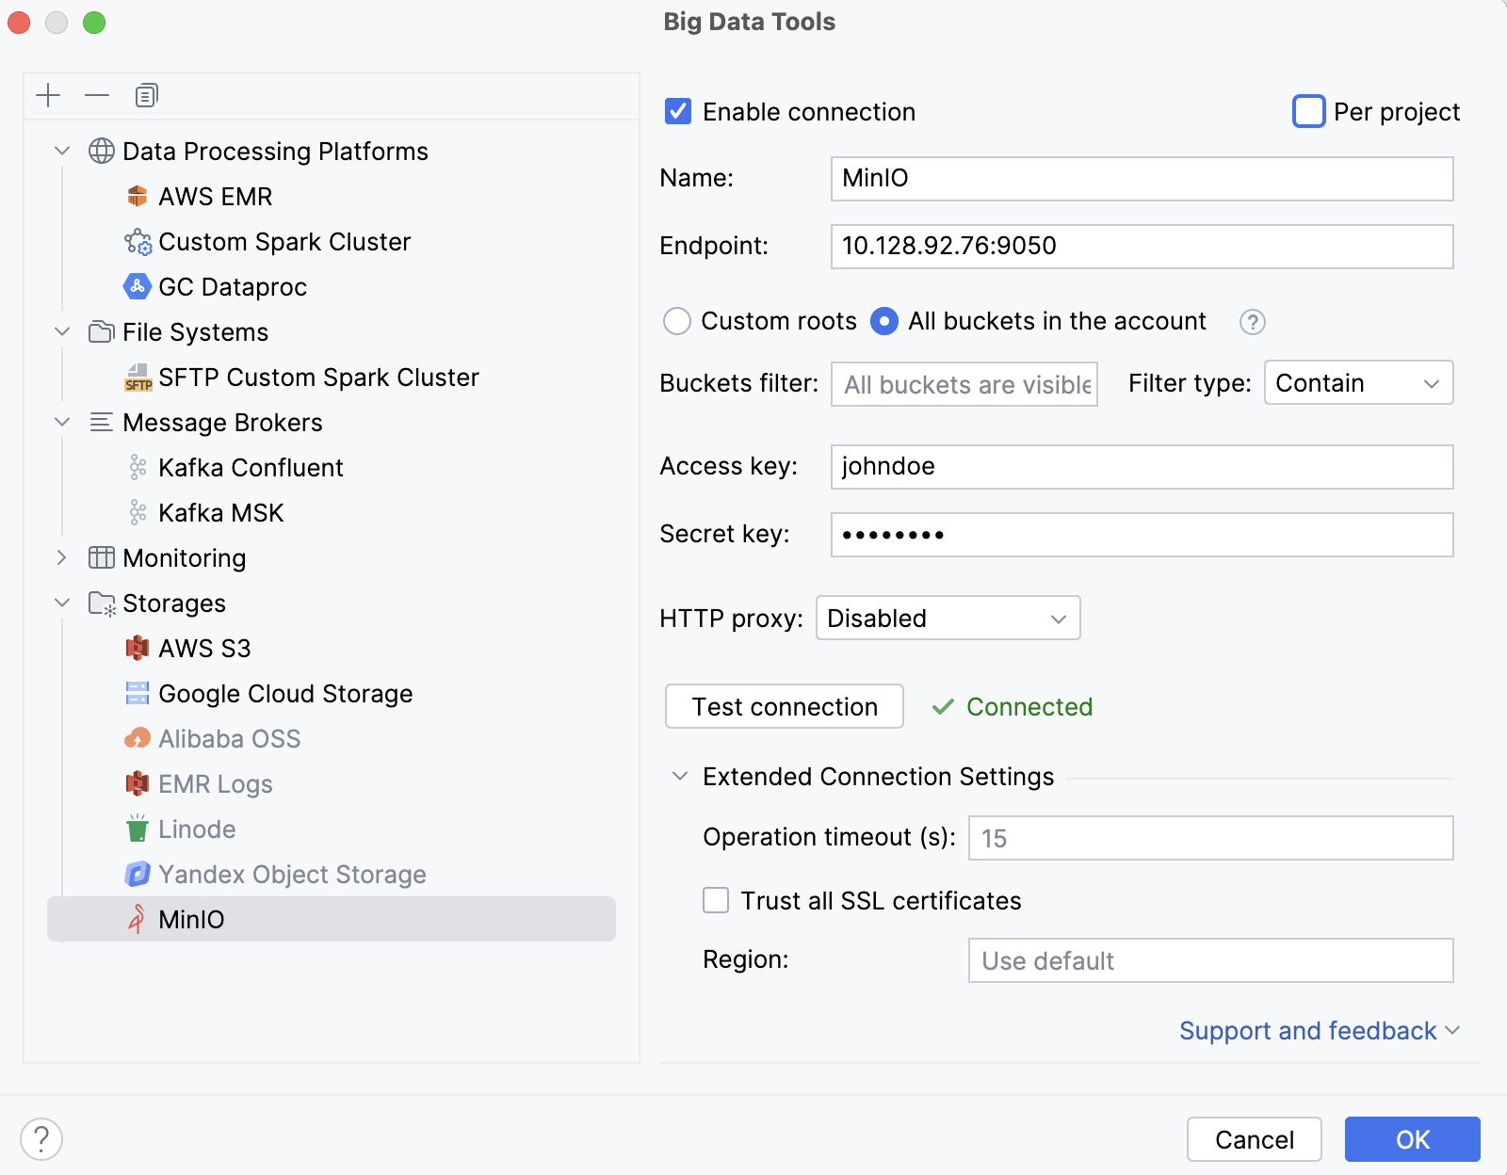Enable the Per project checkbox
The image size is (1507, 1175).
1308,111
